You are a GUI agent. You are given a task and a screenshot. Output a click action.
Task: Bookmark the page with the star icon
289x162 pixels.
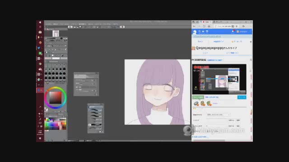237,26
